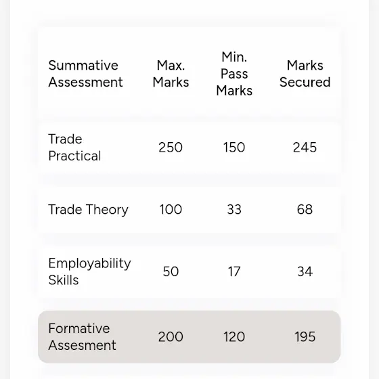Select the Formative Assesment row label
The width and height of the screenshot is (379, 379).
pos(82,337)
